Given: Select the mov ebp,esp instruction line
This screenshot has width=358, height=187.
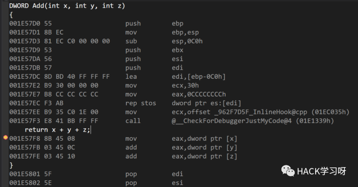Looking at the screenshot, I should (104, 32).
